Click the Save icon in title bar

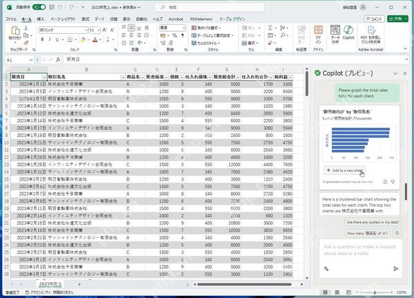tap(52, 8)
